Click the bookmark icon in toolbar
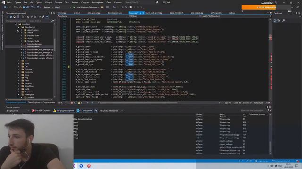302x169 pixels. click(130, 8)
